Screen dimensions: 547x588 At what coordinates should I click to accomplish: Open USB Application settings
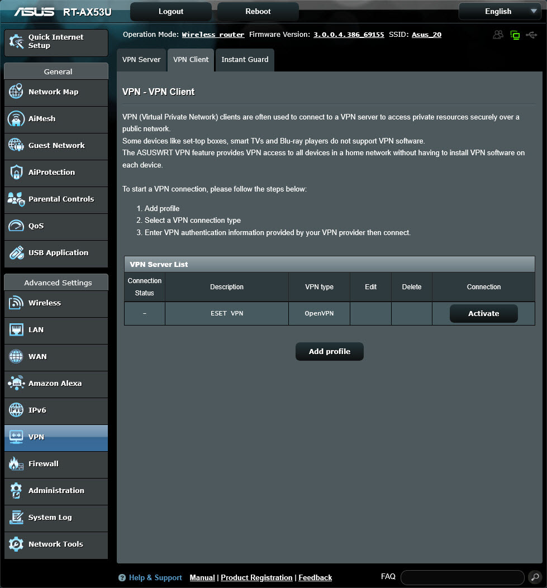[56, 254]
